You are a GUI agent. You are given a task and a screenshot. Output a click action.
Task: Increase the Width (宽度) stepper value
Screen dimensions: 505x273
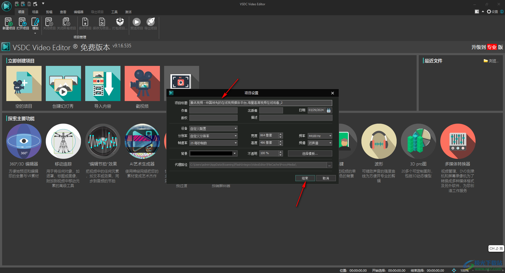click(x=281, y=134)
